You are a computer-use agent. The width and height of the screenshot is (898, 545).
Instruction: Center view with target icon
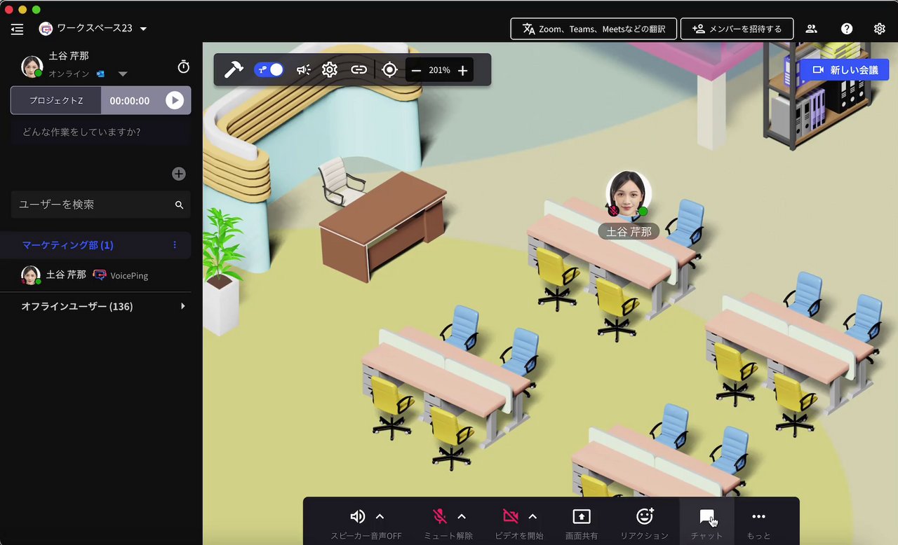(390, 70)
